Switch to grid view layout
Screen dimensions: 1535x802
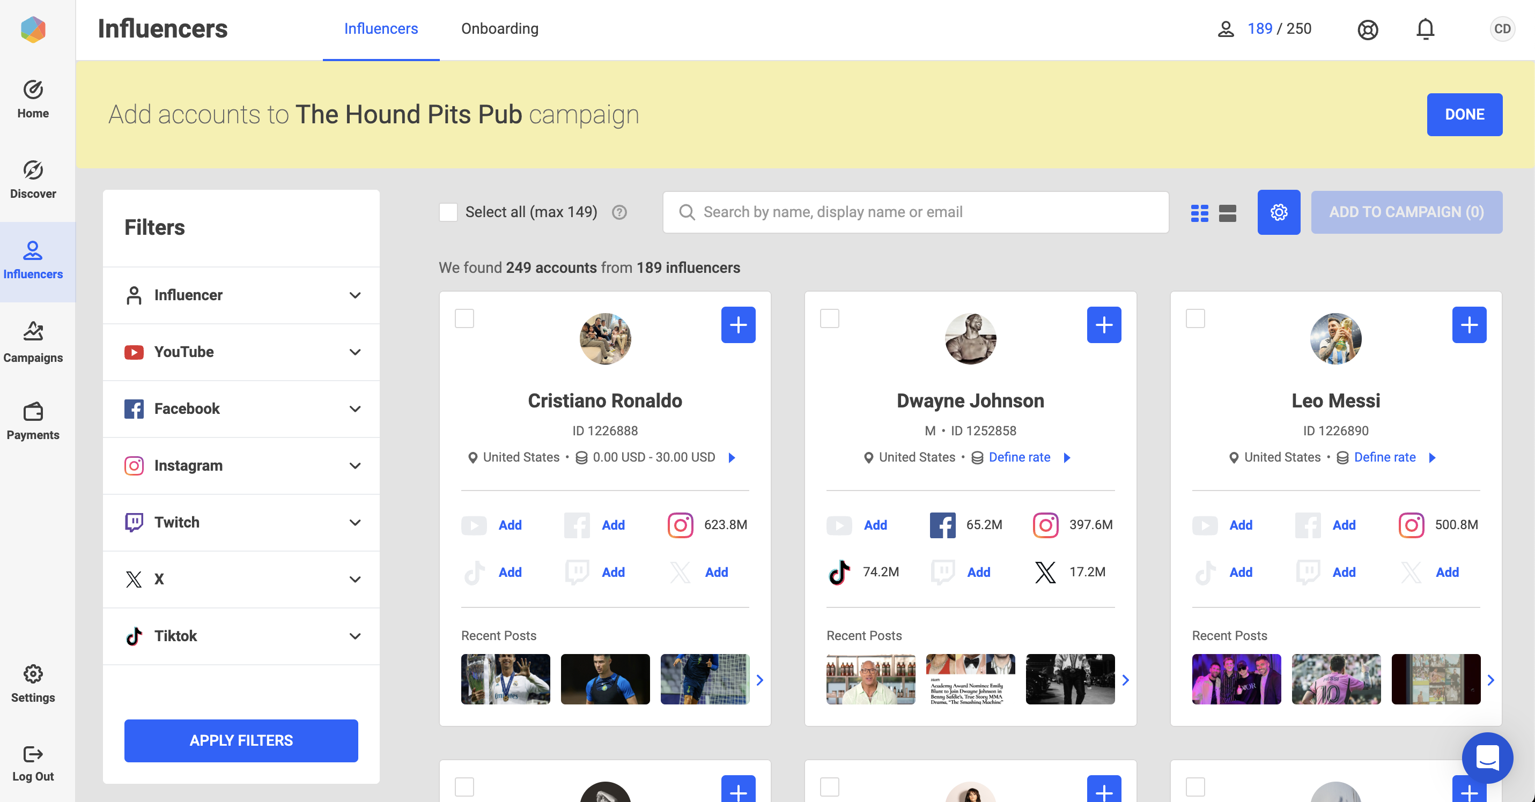[x=1199, y=212]
